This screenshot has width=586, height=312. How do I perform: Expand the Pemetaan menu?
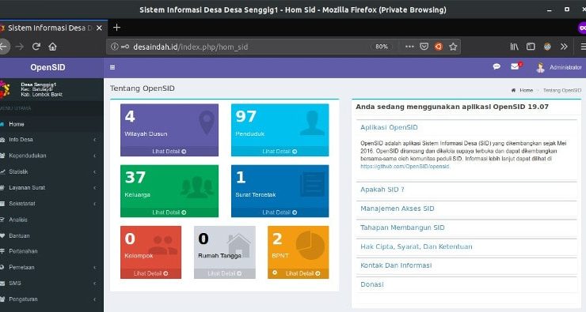pyautogui.click(x=51, y=267)
